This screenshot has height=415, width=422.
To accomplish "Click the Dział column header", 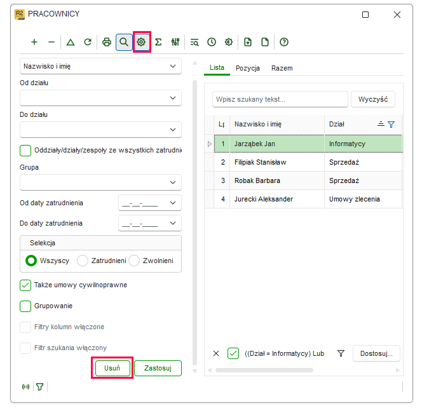I will click(363, 125).
